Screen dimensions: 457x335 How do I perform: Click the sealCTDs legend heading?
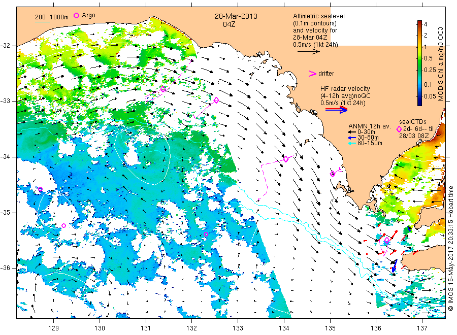413,122
